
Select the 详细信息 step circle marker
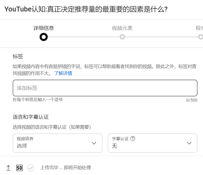(44, 37)
